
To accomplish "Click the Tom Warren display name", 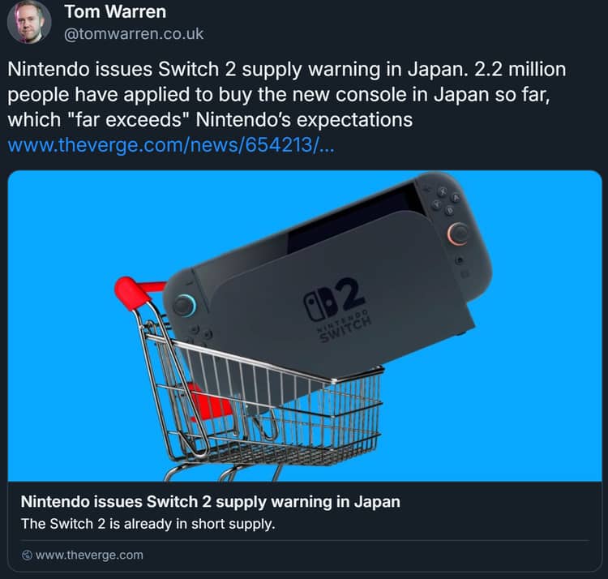I will coord(115,11).
